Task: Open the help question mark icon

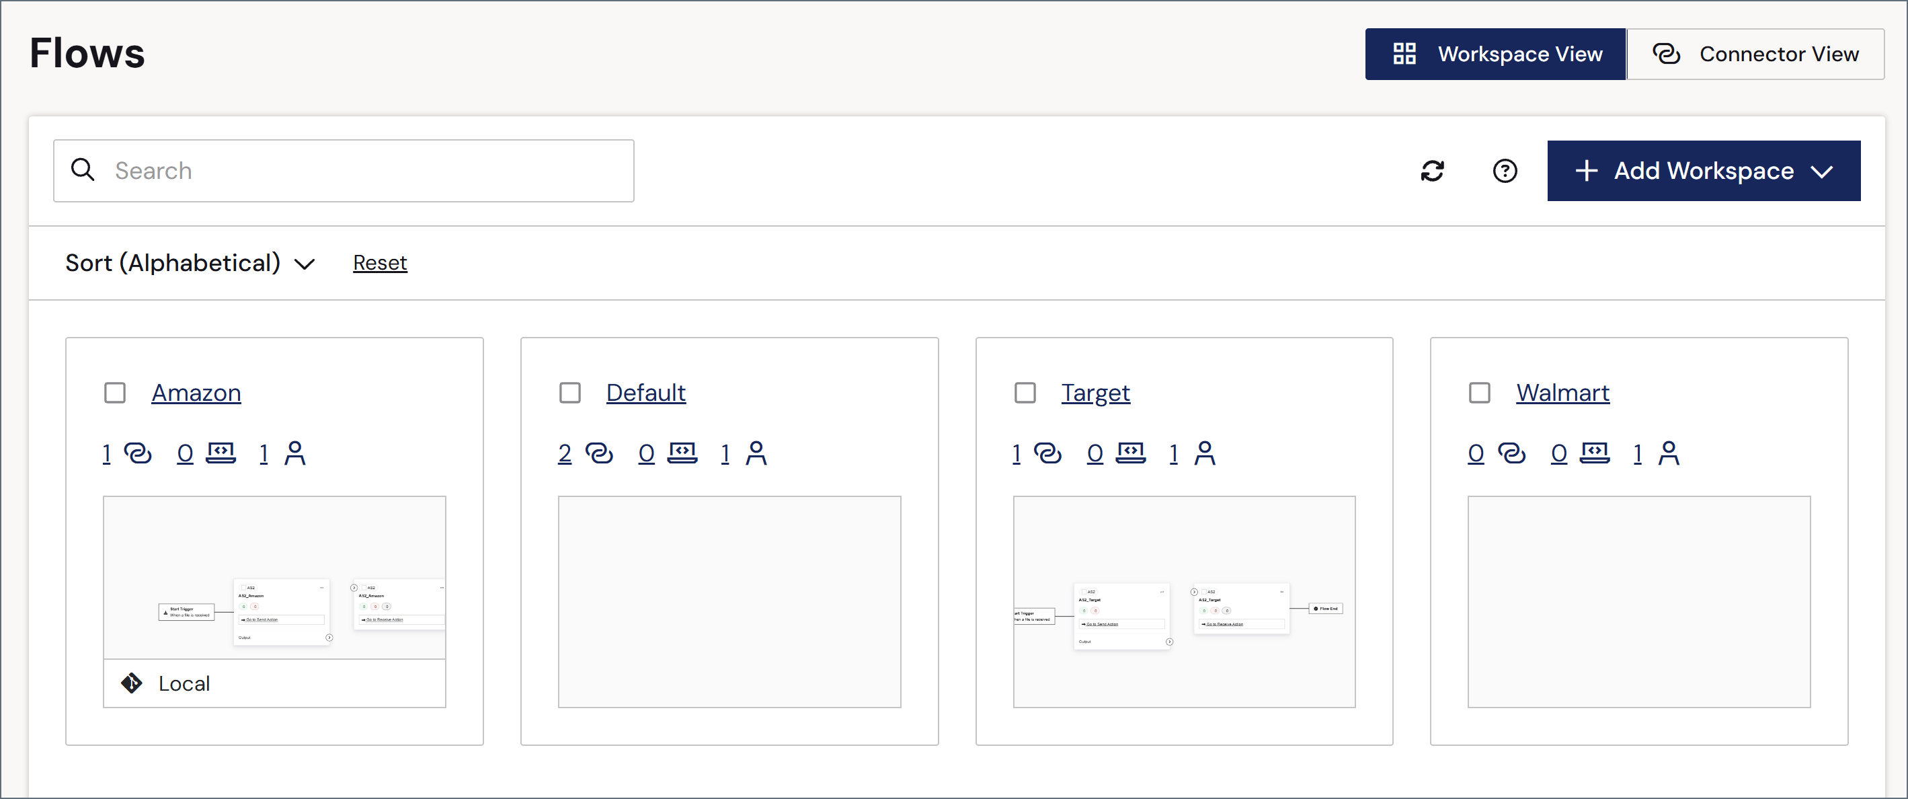Action: pyautogui.click(x=1505, y=172)
